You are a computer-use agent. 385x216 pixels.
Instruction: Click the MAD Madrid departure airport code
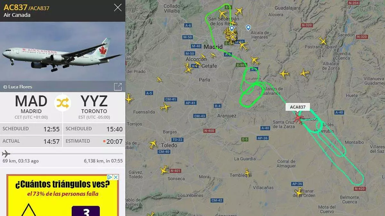point(31,101)
